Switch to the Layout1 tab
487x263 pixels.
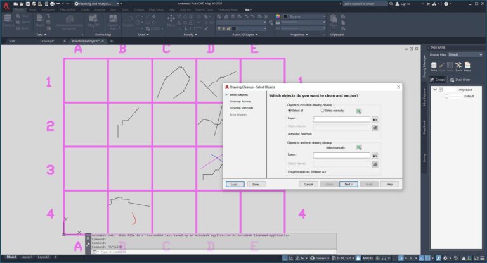pos(27,257)
